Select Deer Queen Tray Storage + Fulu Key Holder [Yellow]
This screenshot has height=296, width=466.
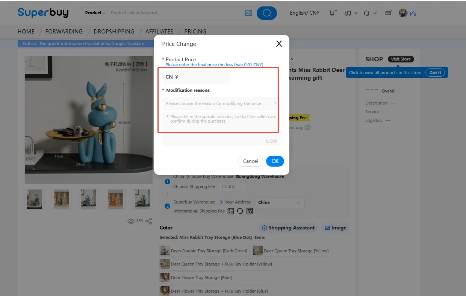click(x=217, y=264)
